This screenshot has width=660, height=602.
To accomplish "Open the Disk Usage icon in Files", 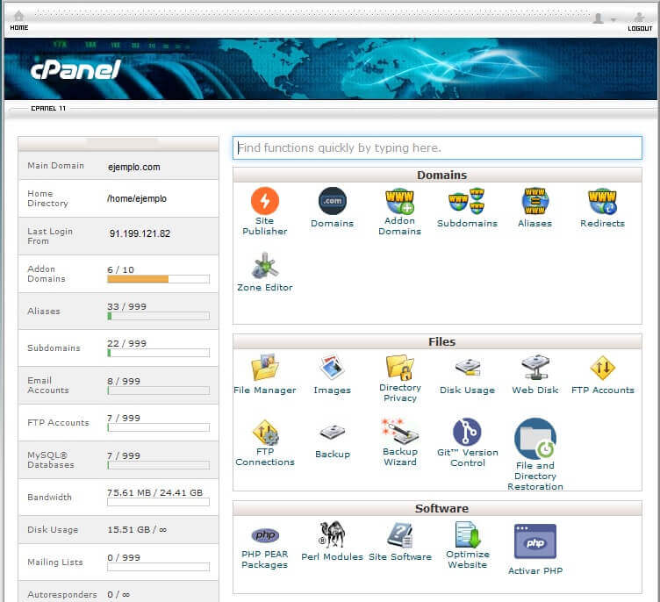I will pyautogui.click(x=467, y=368).
